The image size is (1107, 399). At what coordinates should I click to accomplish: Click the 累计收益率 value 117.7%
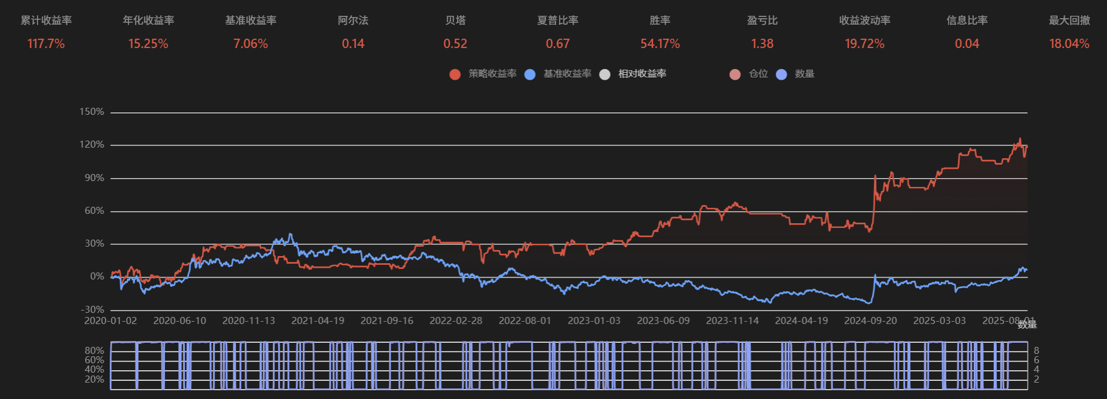[x=46, y=44]
